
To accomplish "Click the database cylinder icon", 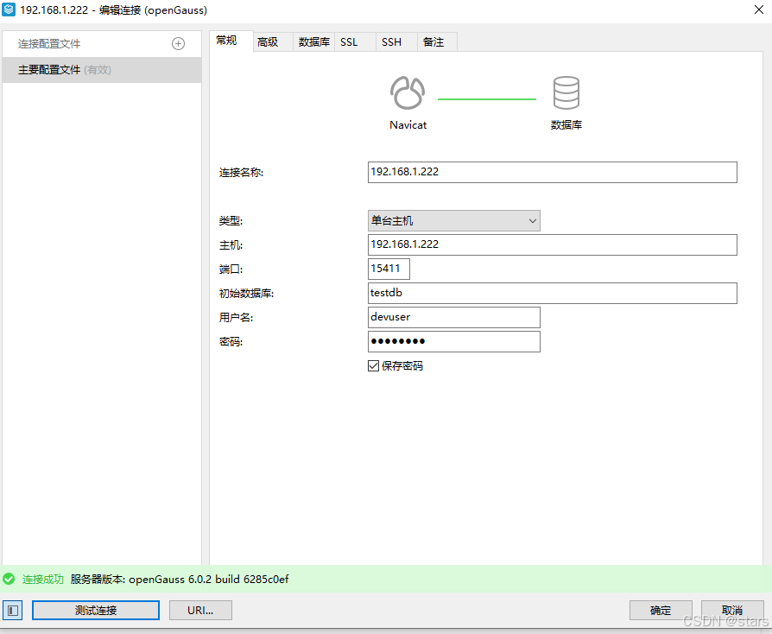I will [566, 92].
